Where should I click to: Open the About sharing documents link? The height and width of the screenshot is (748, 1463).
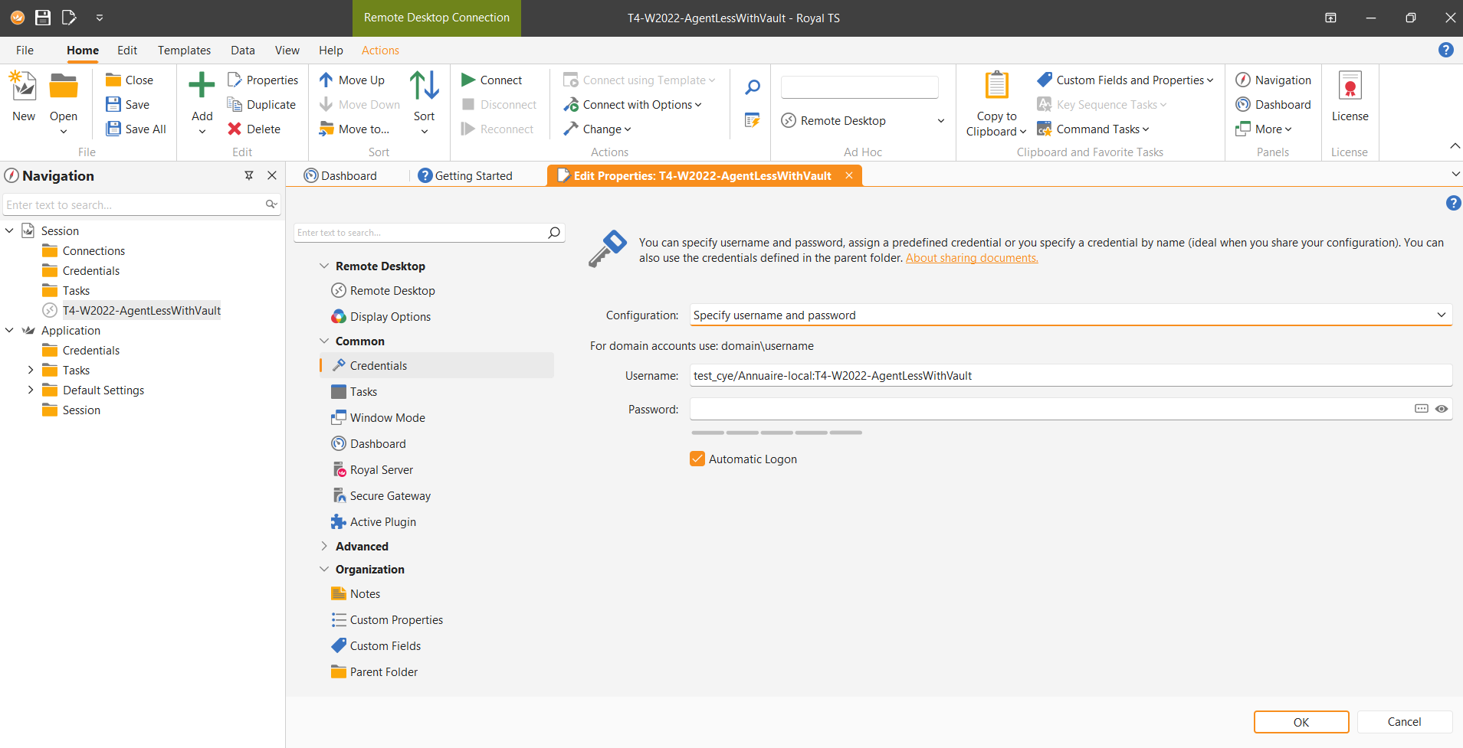click(x=972, y=258)
